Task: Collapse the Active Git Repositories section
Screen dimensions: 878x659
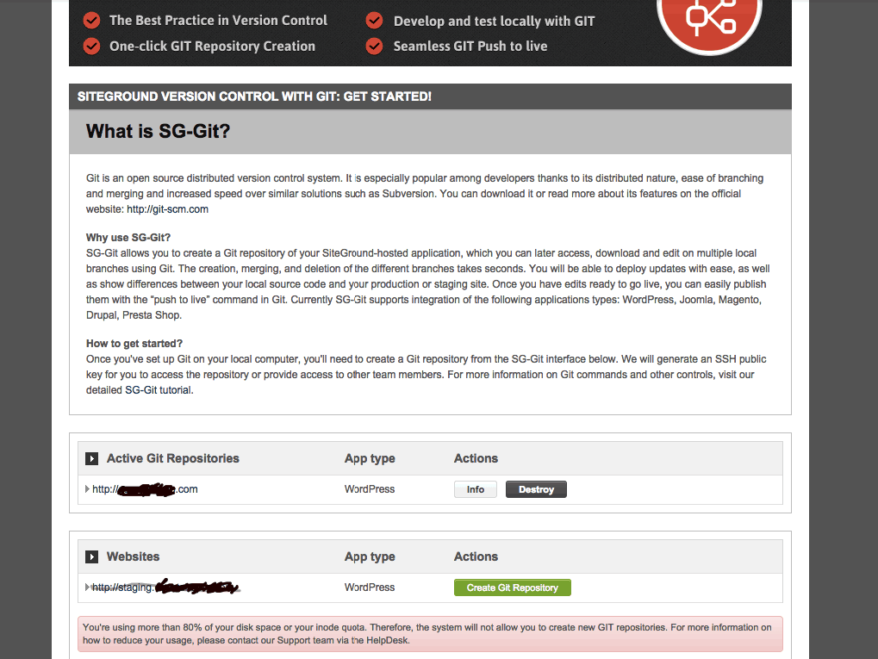Action: [x=92, y=458]
